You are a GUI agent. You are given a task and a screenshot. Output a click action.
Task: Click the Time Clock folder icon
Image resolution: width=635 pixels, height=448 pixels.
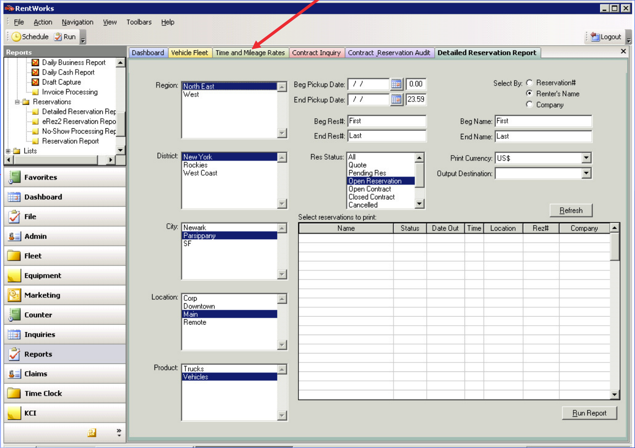coord(14,393)
